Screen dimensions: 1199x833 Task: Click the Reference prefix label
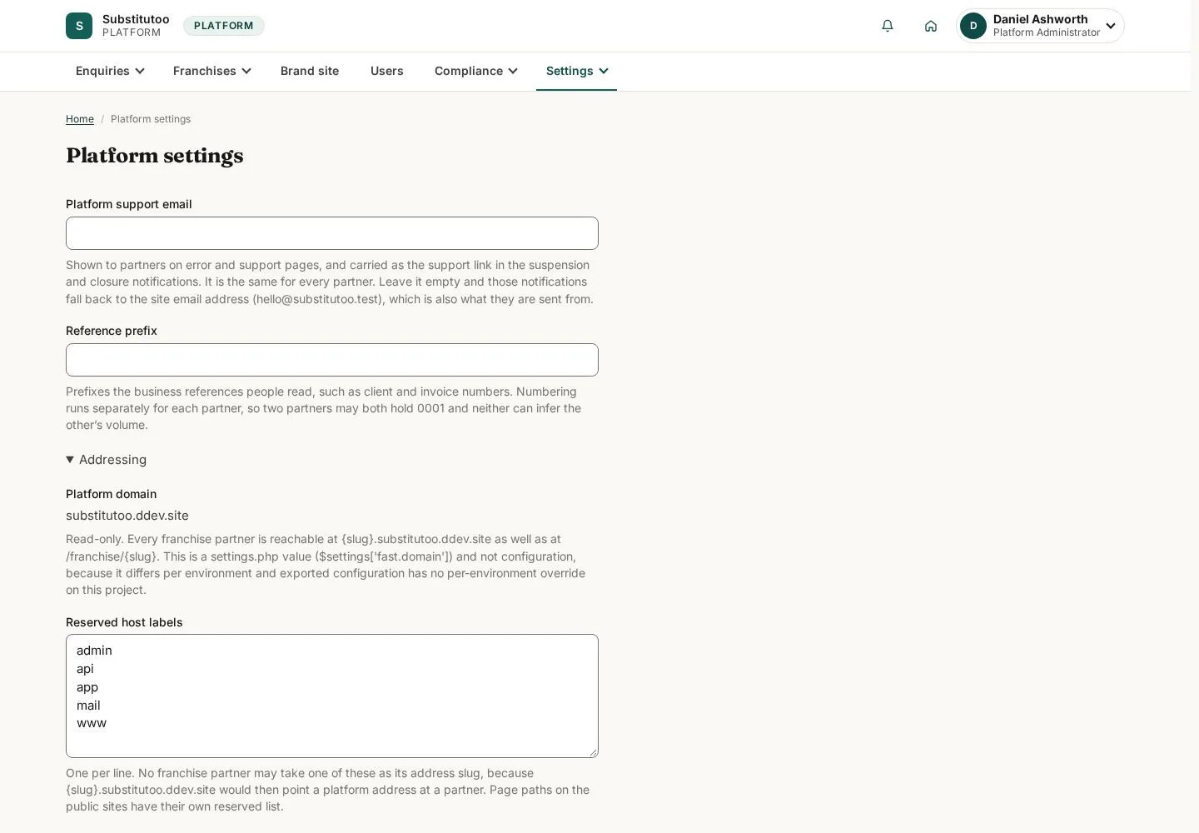[112, 331]
